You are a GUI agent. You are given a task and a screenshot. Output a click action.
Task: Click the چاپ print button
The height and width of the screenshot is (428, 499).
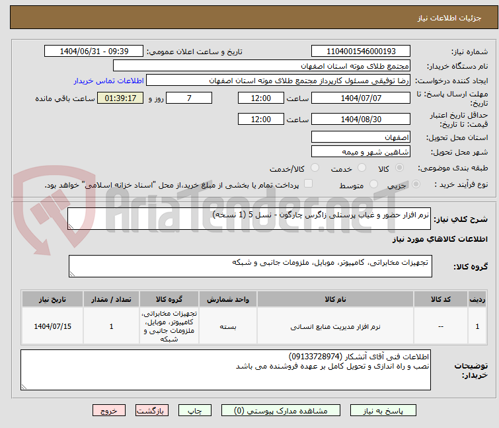point(195,411)
